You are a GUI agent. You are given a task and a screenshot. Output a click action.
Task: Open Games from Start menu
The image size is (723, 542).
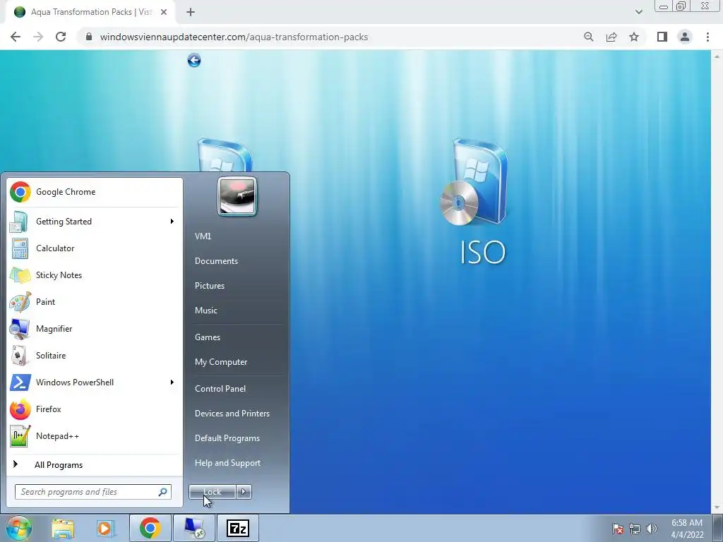tap(208, 337)
